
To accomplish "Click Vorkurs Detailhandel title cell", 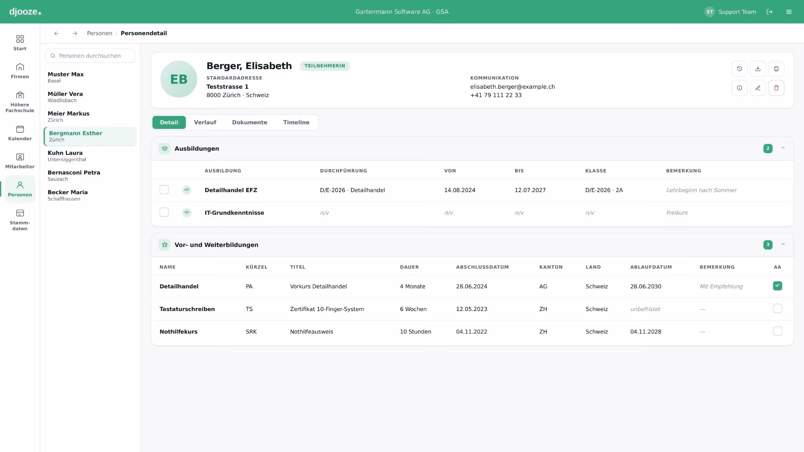I will click(x=318, y=286).
